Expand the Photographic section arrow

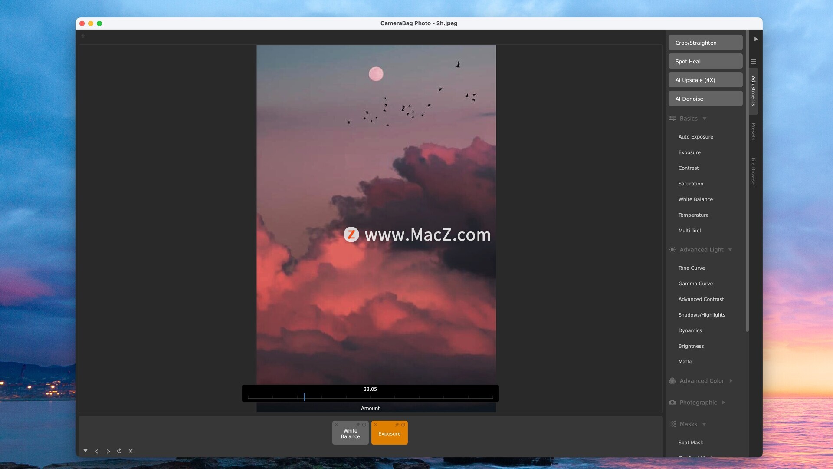(724, 403)
